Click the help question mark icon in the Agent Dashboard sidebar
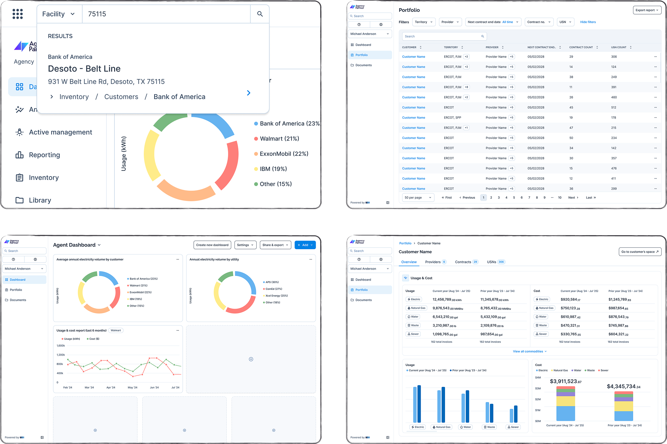The width and height of the screenshot is (667, 444). pos(13,259)
